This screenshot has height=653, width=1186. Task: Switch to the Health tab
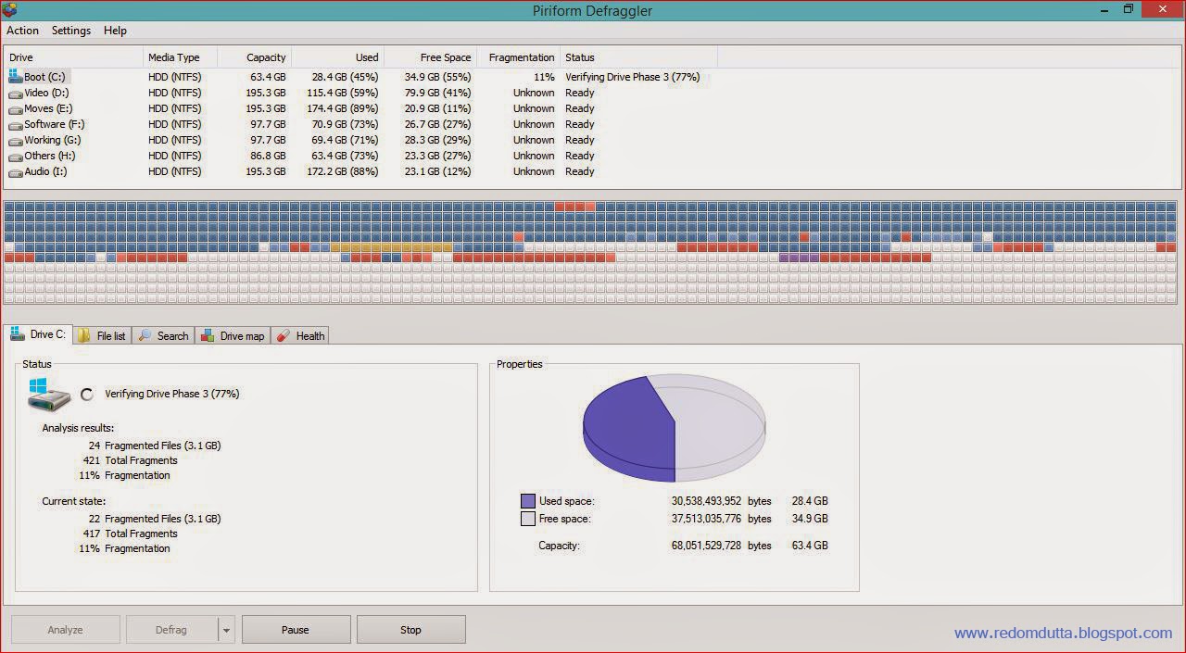coord(300,336)
